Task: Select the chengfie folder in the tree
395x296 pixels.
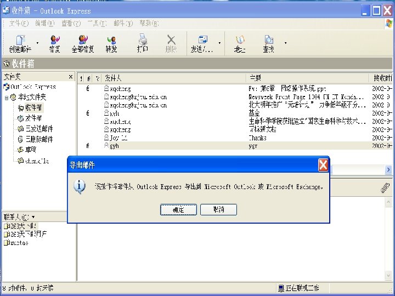Action: pyautogui.click(x=33, y=161)
